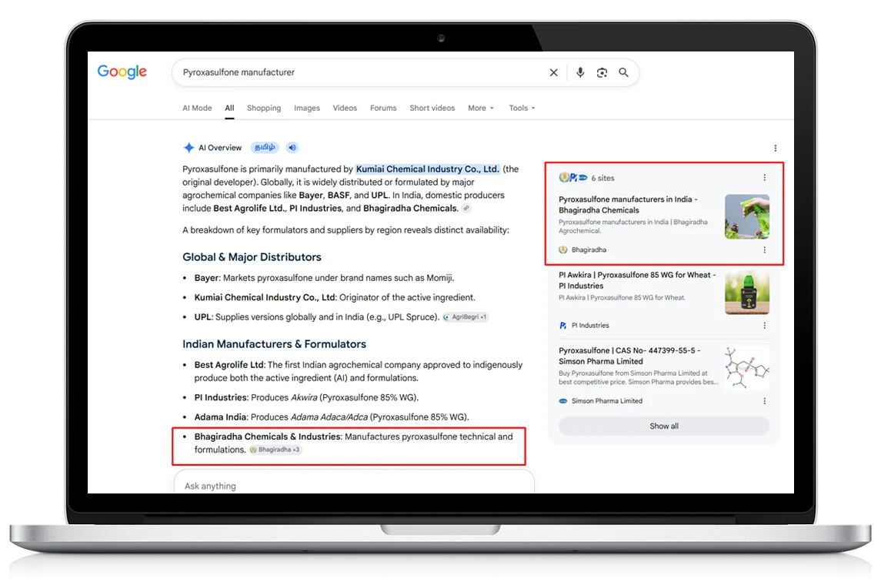Screen dimensions: 881x582
Task: Open three-dot menu for the Simson Pharma source
Action: pyautogui.click(x=764, y=401)
